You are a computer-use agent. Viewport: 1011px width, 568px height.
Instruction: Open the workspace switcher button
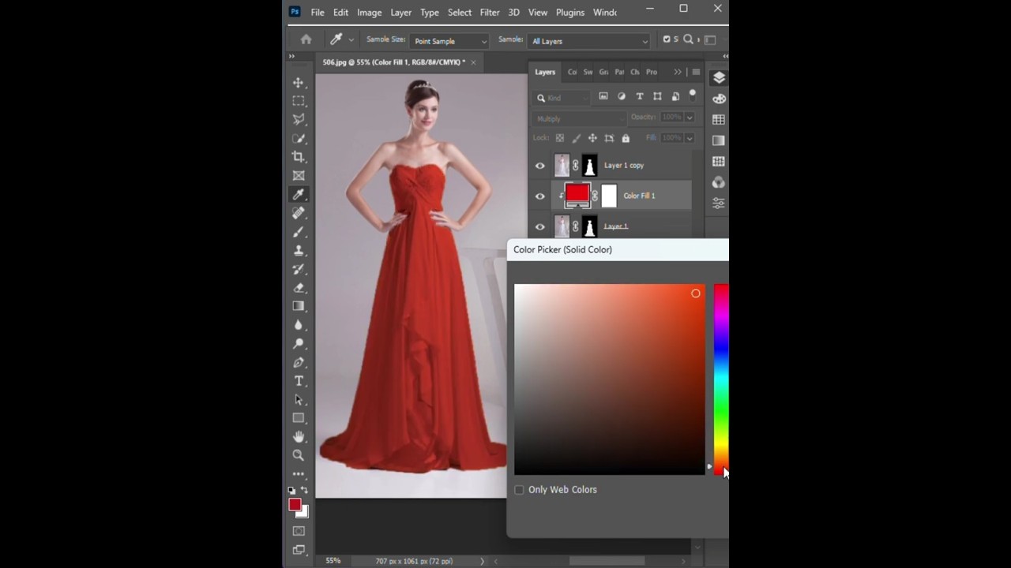[709, 39]
